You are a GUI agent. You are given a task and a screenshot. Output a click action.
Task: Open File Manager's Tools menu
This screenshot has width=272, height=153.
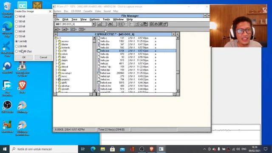(106, 20)
